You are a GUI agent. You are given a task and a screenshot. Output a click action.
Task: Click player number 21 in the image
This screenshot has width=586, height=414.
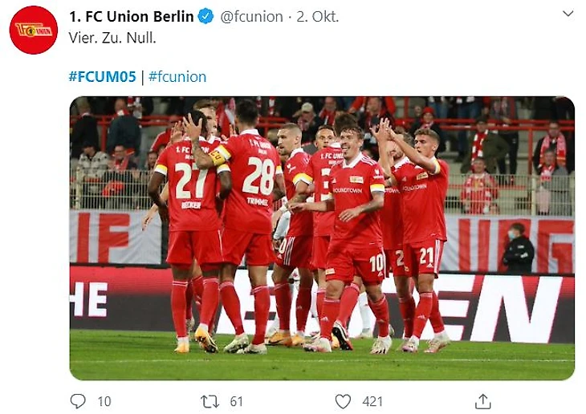pyautogui.click(x=426, y=258)
